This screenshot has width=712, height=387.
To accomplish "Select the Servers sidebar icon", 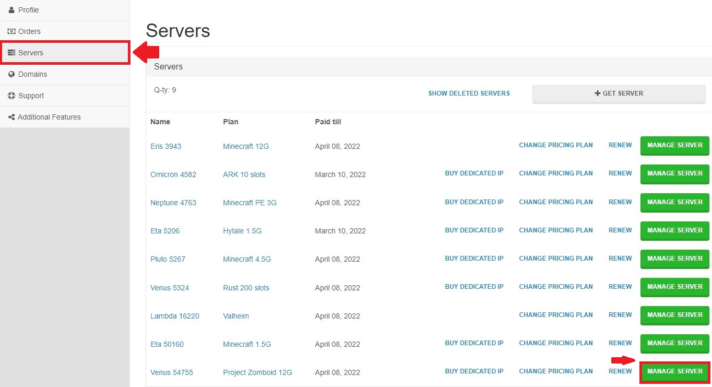I will click(10, 52).
